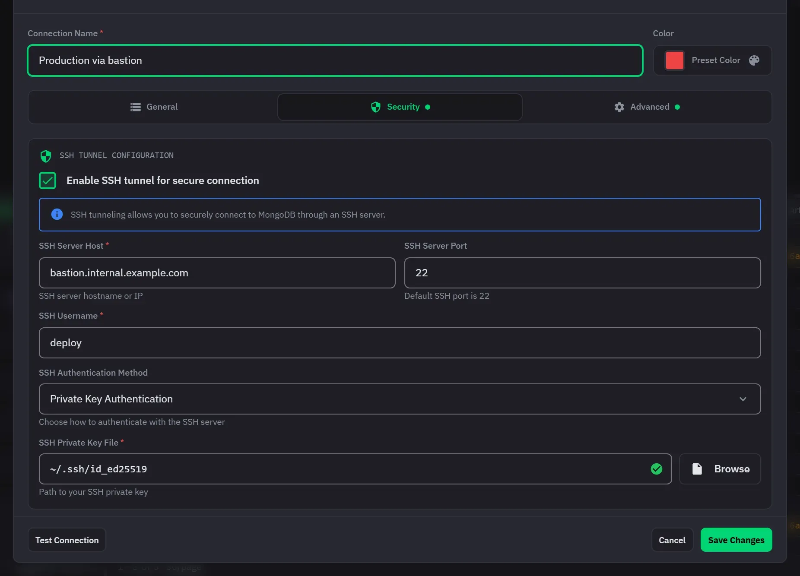Image resolution: width=800 pixels, height=576 pixels.
Task: Toggle Enable SSH tunnel checkbox
Action: coord(48,180)
